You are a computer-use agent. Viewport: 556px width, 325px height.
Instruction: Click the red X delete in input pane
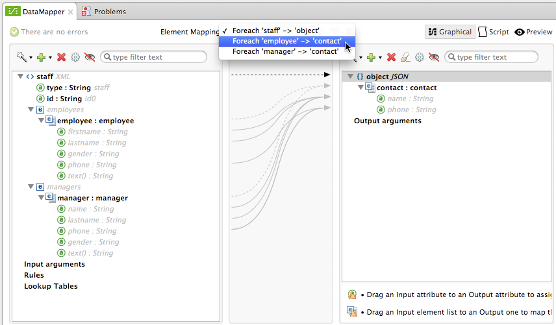tap(62, 57)
